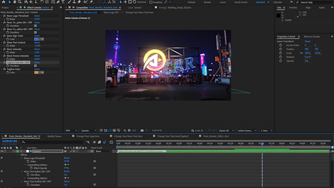Select the Rotation tool
334x188 pixels.
(x=42, y=2)
